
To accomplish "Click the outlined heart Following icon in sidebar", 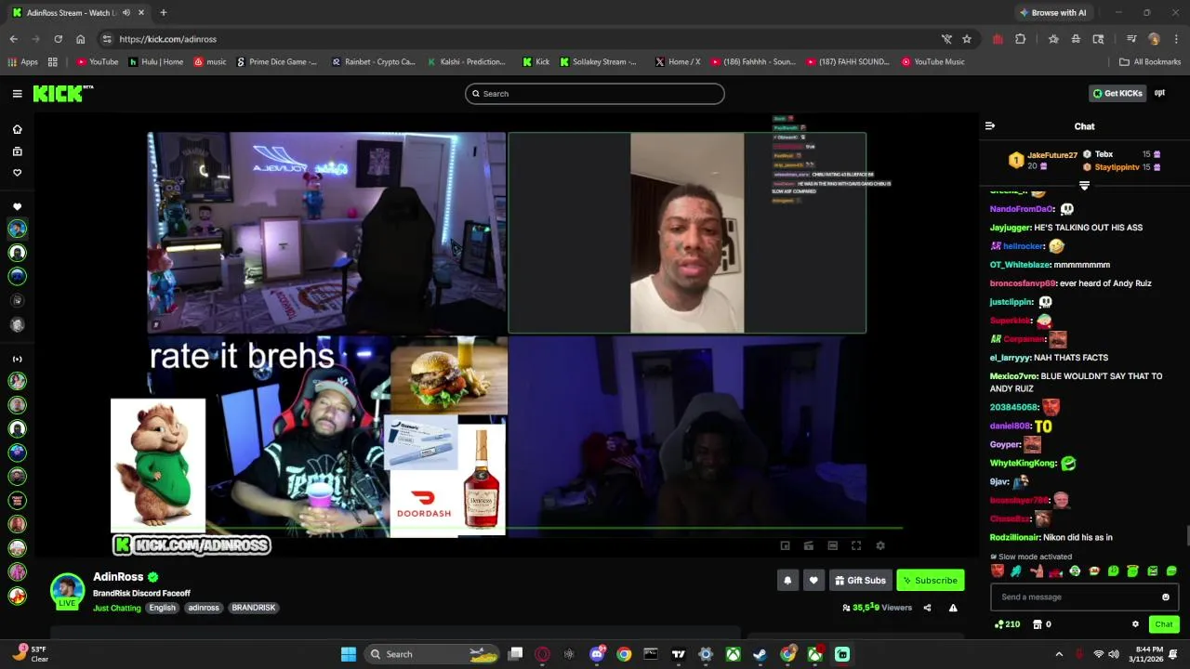I will pos(17,173).
